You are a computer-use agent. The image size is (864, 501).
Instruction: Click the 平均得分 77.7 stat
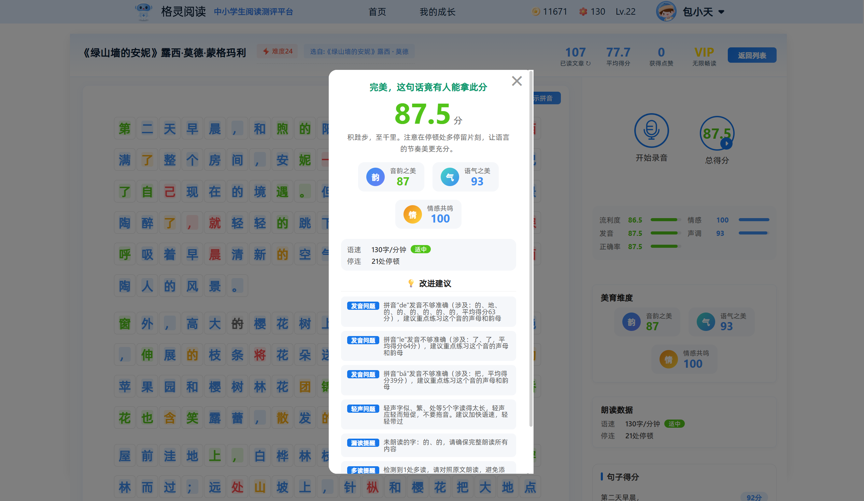tap(618, 57)
